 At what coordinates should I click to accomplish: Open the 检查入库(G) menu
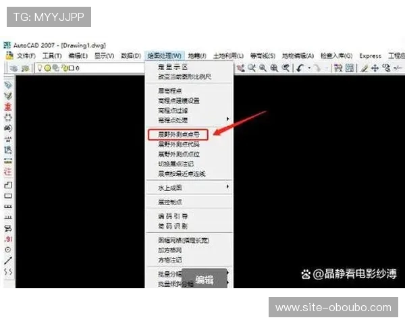tap(336, 55)
